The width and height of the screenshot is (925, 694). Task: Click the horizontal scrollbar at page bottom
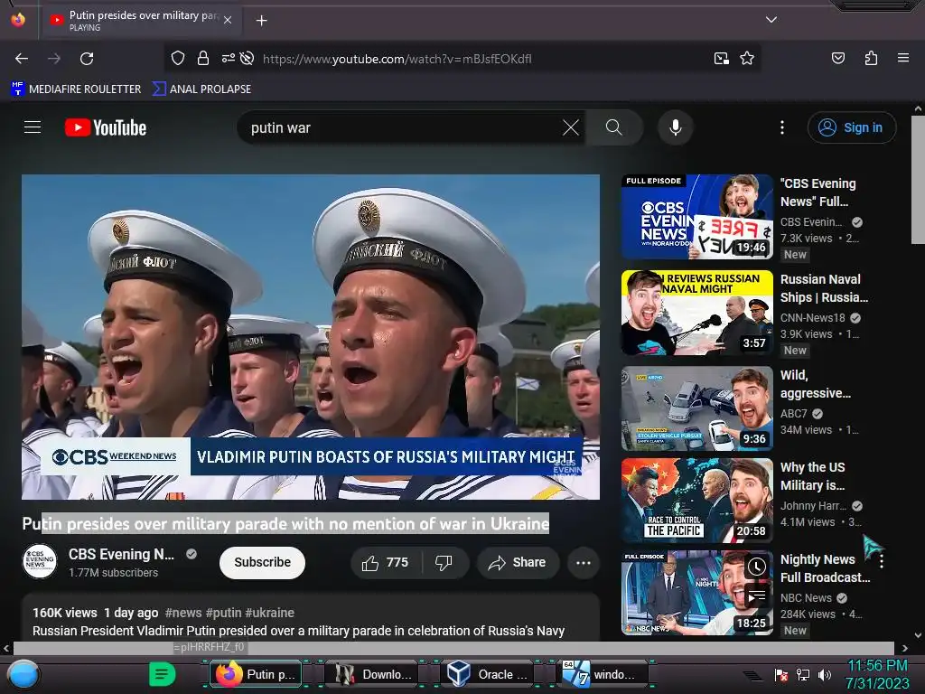tap(453, 648)
